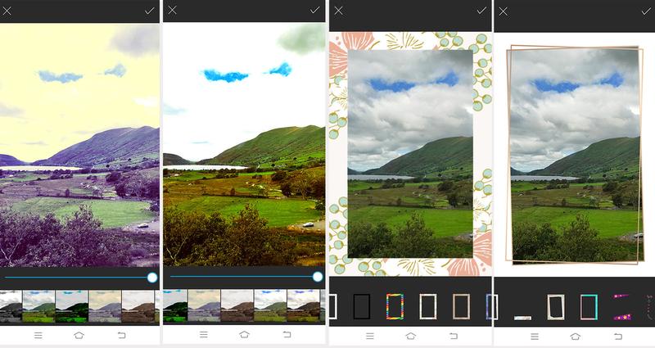Image resolution: width=655 pixels, height=348 pixels.
Task: Choose the plain black frame
Action: pyautogui.click(x=361, y=306)
